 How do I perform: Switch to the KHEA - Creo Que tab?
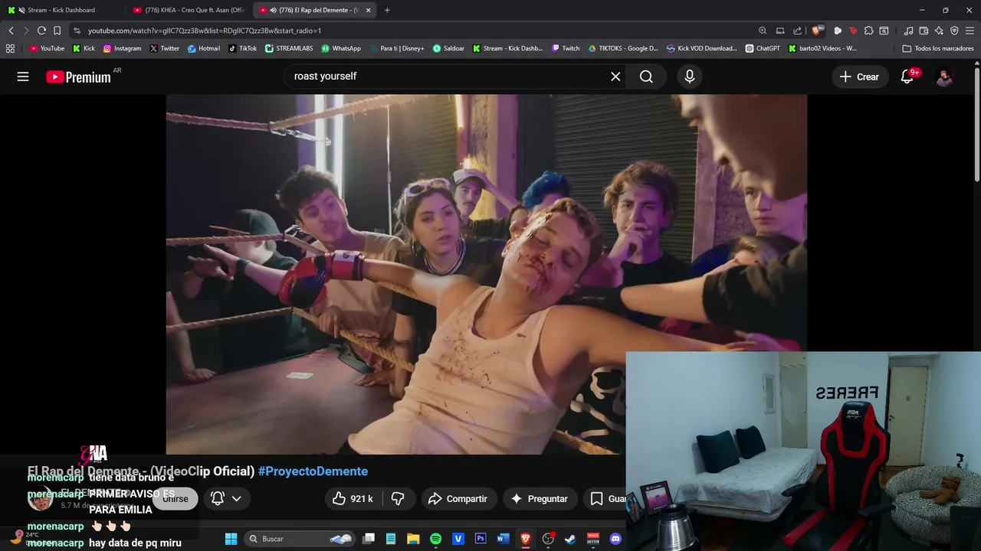[x=188, y=10]
